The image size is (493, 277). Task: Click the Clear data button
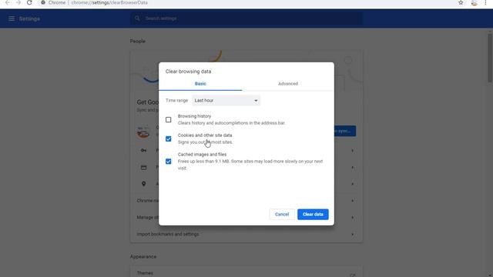pyautogui.click(x=313, y=214)
